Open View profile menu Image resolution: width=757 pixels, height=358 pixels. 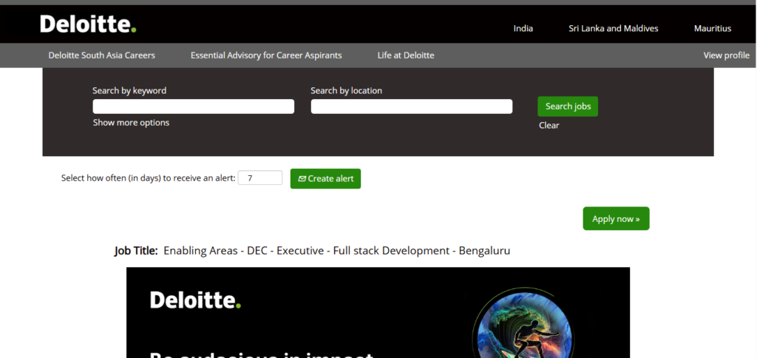coord(726,55)
